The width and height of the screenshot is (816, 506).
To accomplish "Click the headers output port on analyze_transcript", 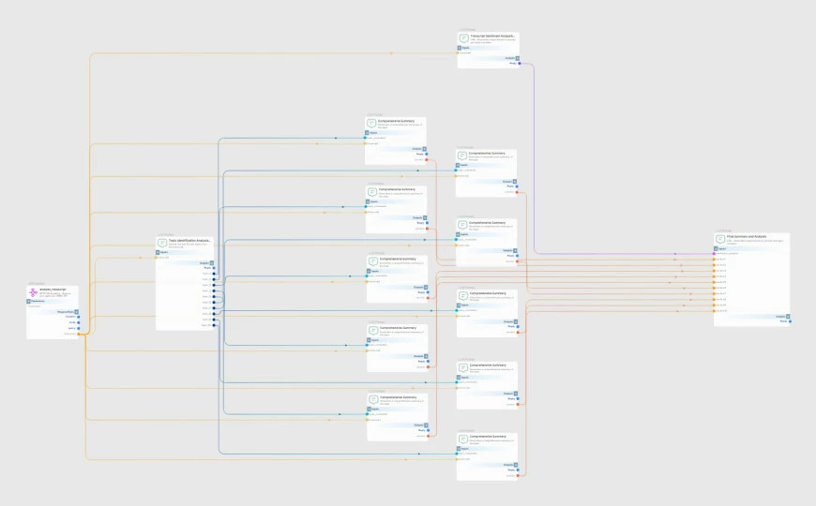I will [79, 317].
